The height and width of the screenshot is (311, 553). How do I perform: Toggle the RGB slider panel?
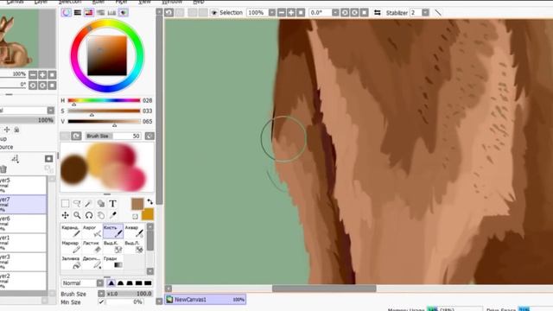coord(78,13)
